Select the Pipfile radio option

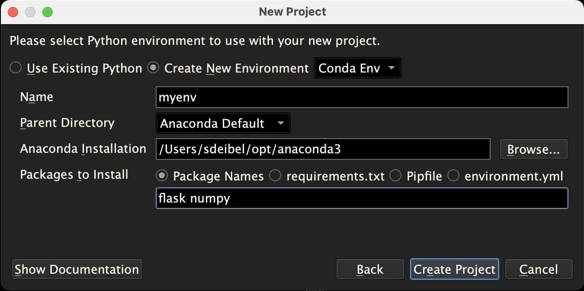(x=396, y=176)
